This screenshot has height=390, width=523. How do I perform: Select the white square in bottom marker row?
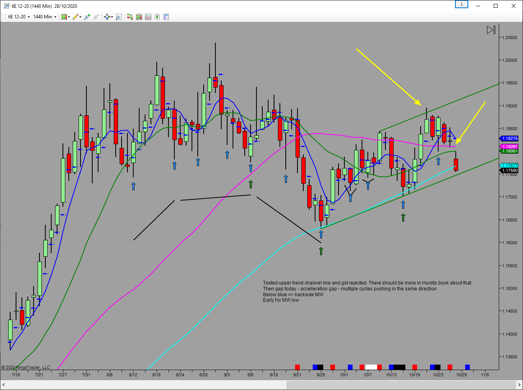pyautogui.click(x=371, y=367)
